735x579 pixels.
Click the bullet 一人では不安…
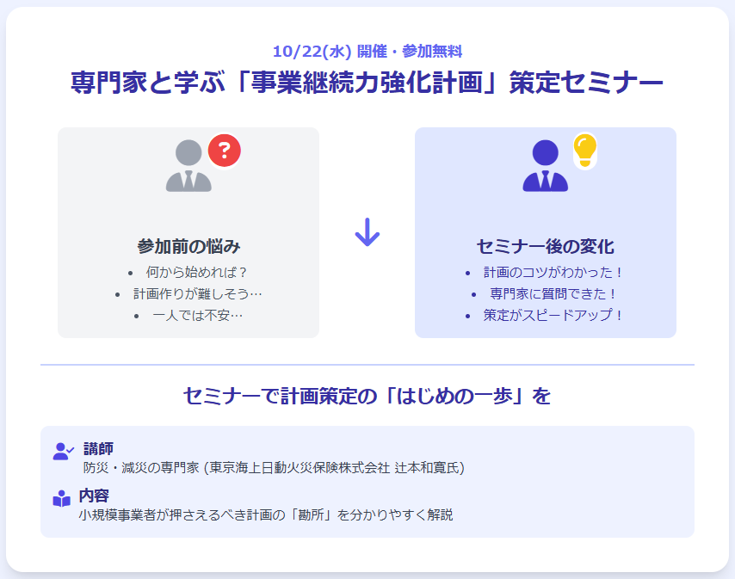(x=197, y=315)
